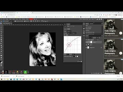Toggle visibility of Layer 1
The image size is (123, 92).
tap(86, 45)
